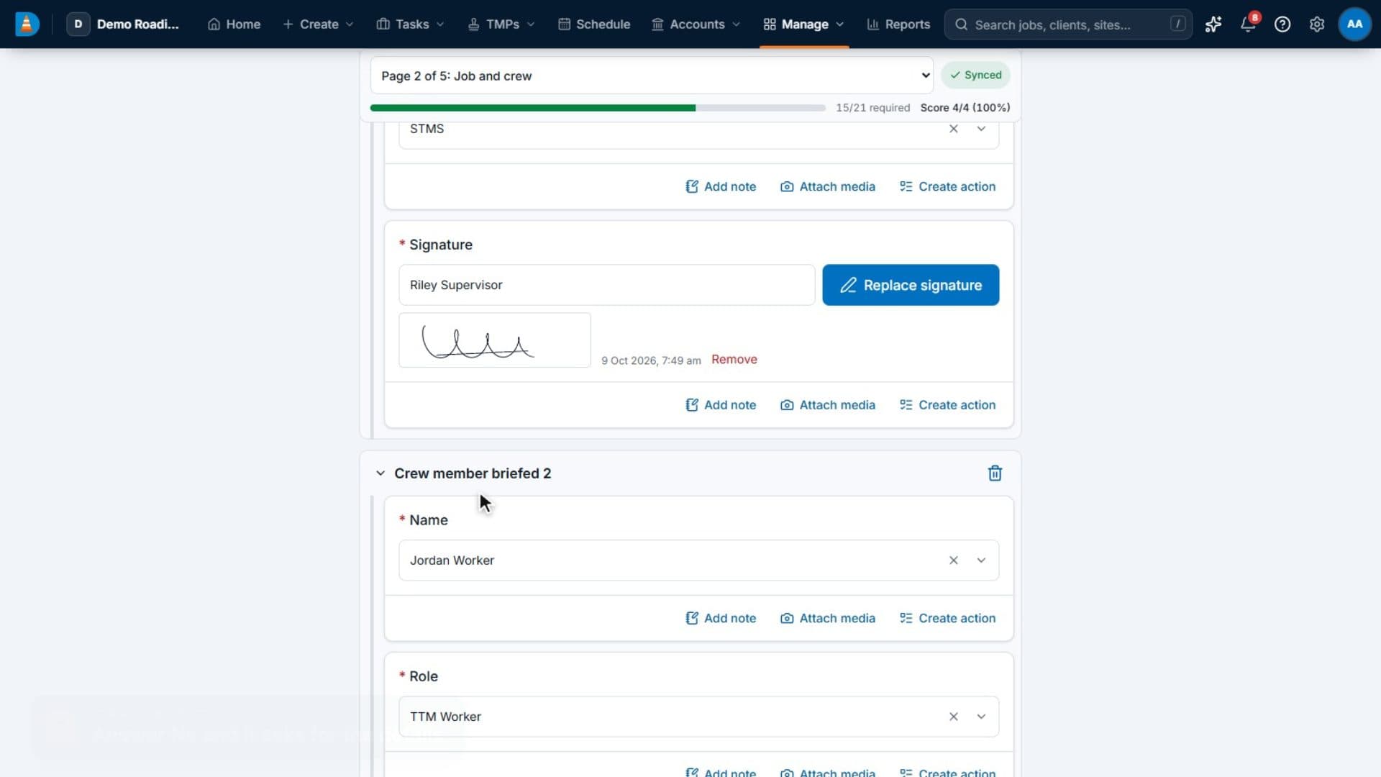Image resolution: width=1381 pixels, height=777 pixels.
Task: Attach media under Jordan Worker name field
Action: (828, 618)
